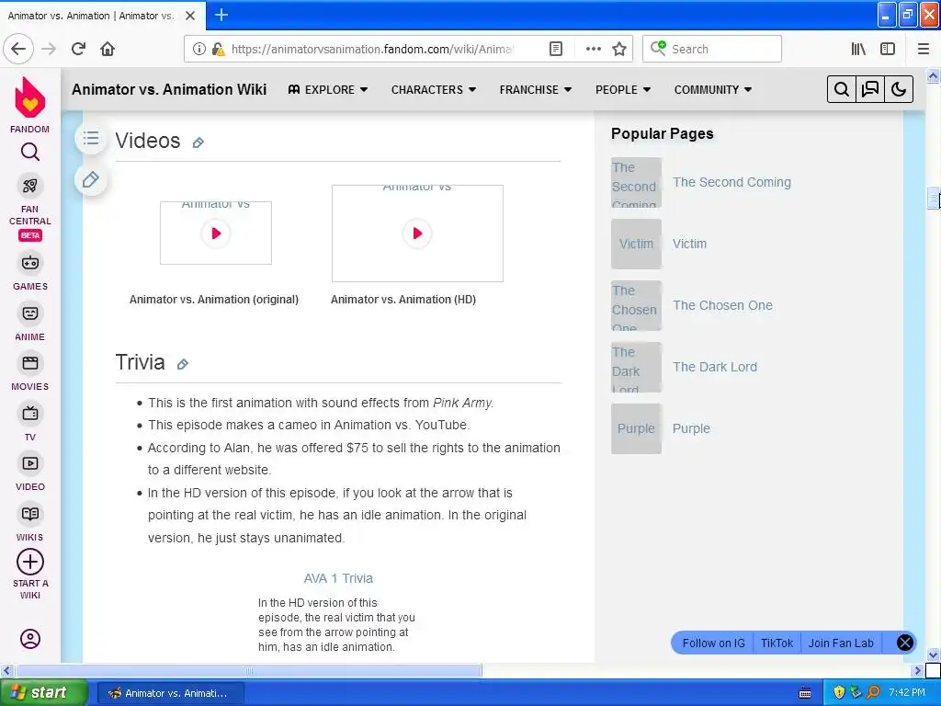Edit the Videos section pencil icon
Screen dimensions: 941x706
198,142
